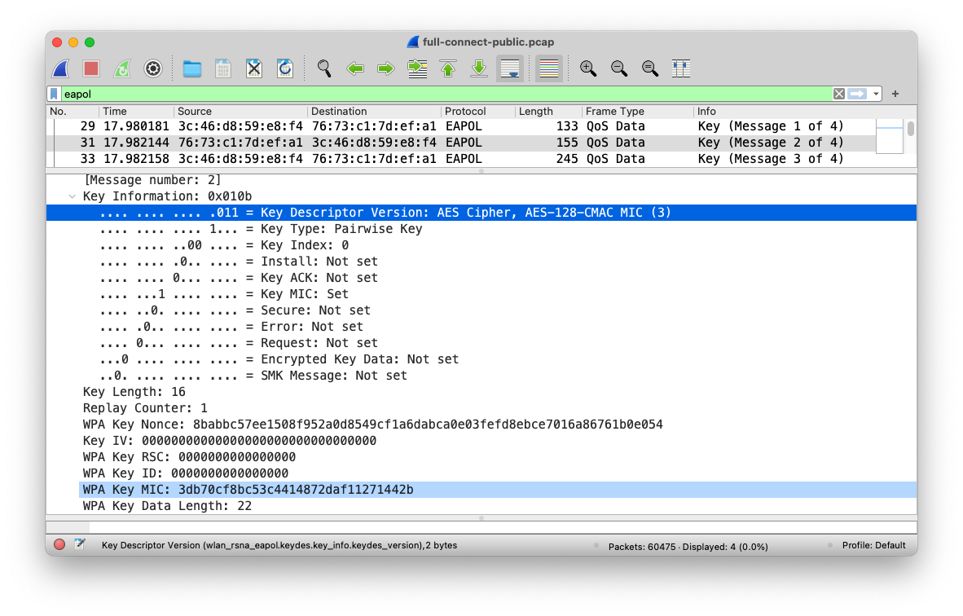963x616 pixels.
Task: Stop the running packet capture
Action: [91, 69]
